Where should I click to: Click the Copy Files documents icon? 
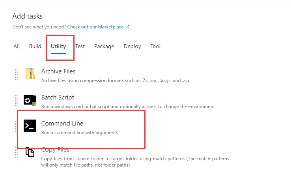30,152
